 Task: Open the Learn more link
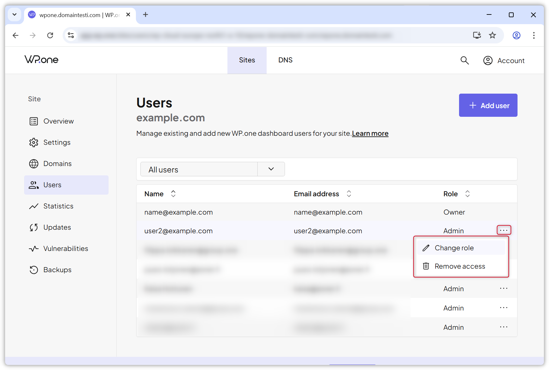point(370,133)
